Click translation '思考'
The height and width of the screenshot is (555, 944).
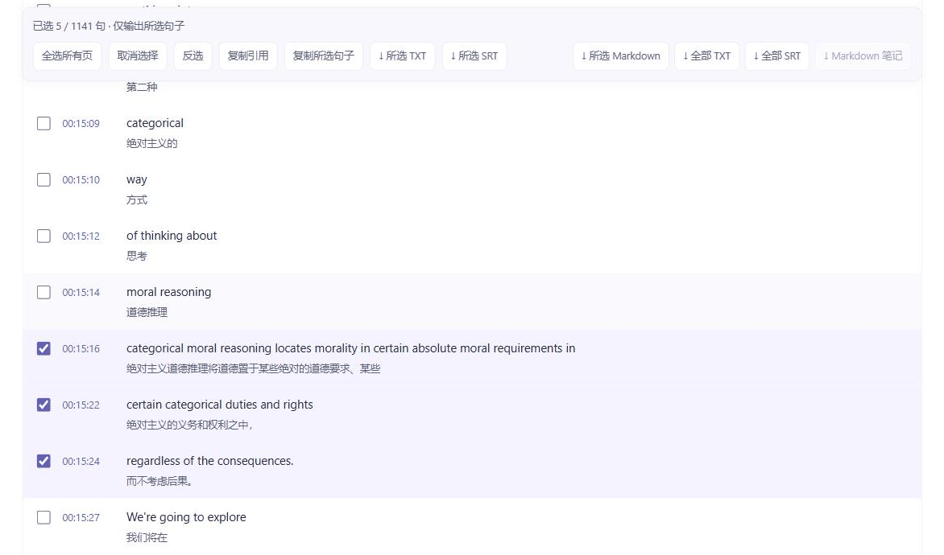point(137,256)
